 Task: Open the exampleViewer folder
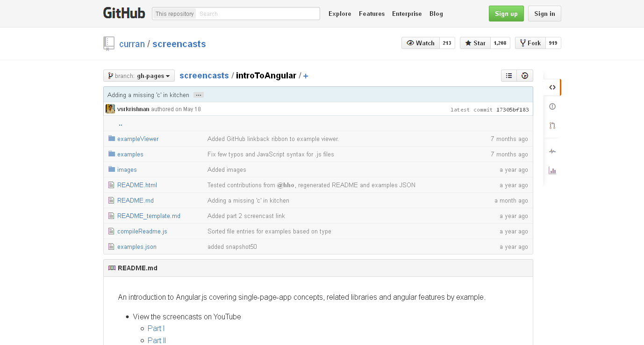tap(138, 139)
